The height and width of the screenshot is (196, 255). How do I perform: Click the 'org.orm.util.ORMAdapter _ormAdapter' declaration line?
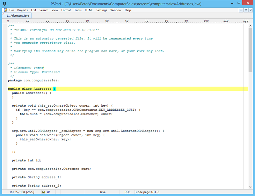pyautogui.click(x=88, y=131)
